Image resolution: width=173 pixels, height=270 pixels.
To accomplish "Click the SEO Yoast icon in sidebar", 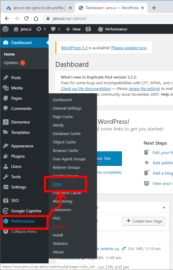I will [x=6, y=201].
